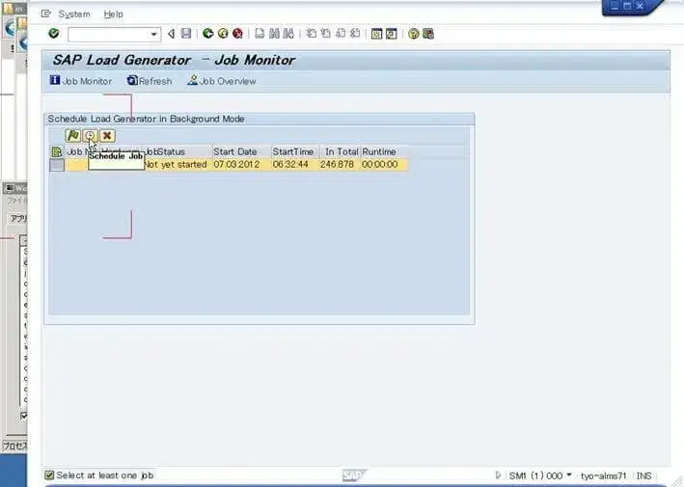The height and width of the screenshot is (487, 684).
Task: Click the Generate Shortcut icon
Action: tap(392, 34)
